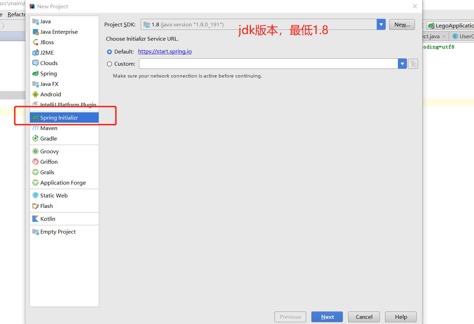474x324 pixels.
Task: Click the Help button
Action: pos(401,317)
